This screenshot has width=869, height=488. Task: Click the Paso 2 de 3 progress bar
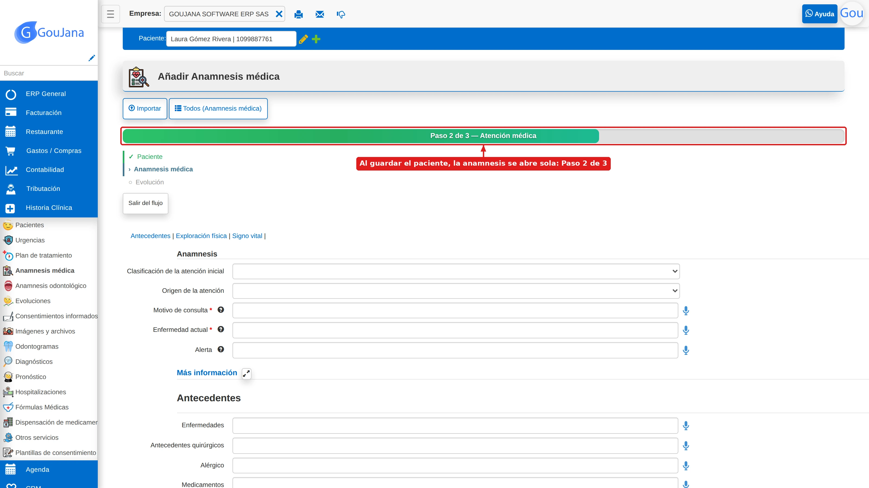483,136
